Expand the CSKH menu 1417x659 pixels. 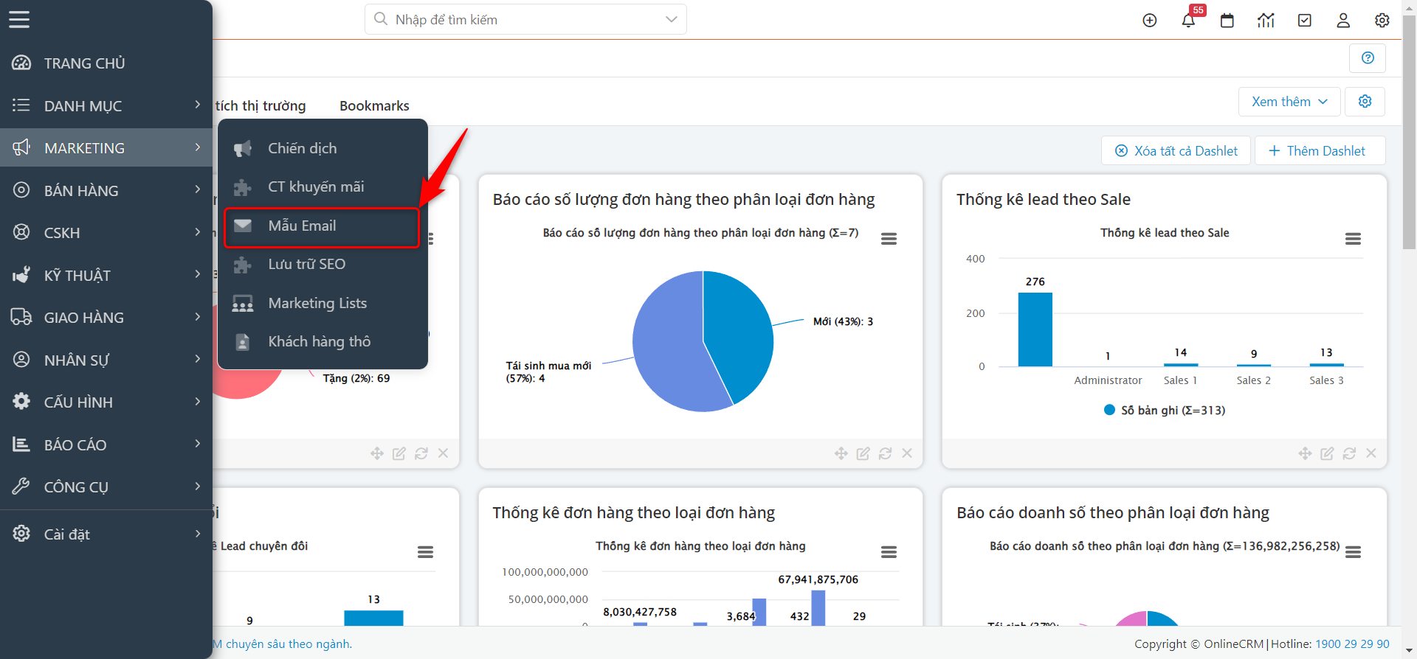click(x=106, y=232)
